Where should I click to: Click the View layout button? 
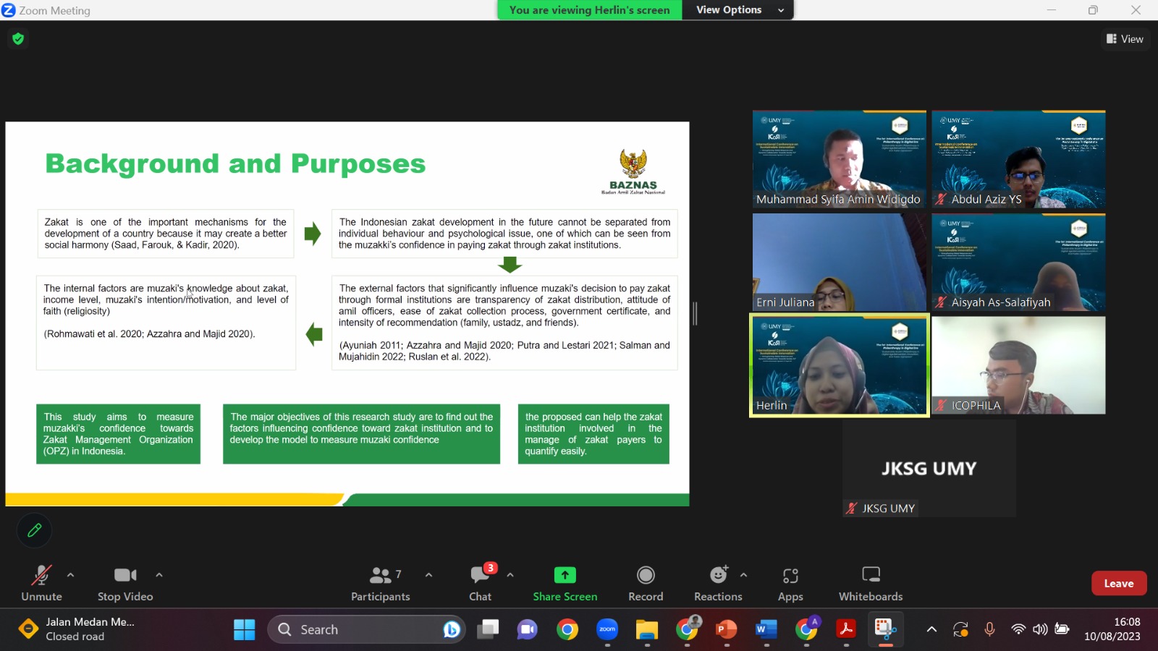point(1125,39)
